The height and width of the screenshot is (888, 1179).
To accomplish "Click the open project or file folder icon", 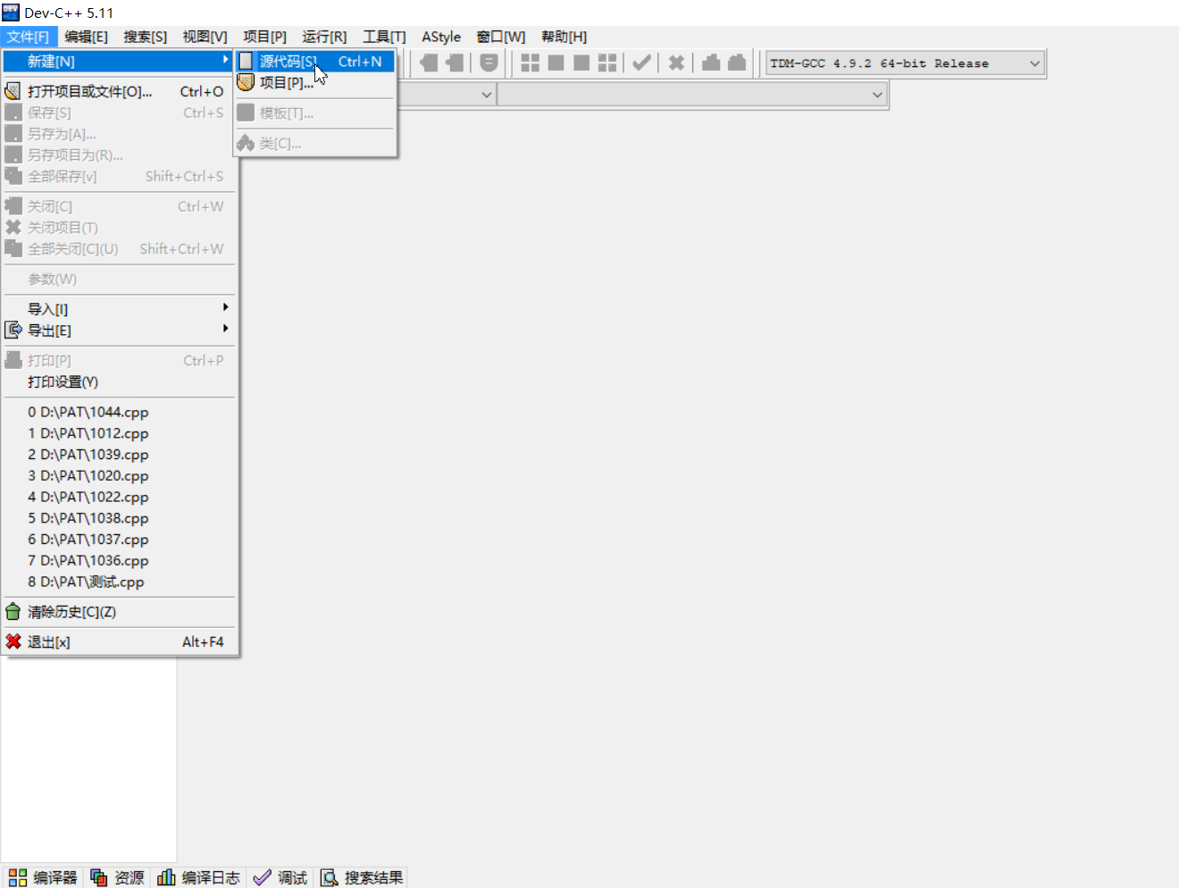I will (x=13, y=91).
